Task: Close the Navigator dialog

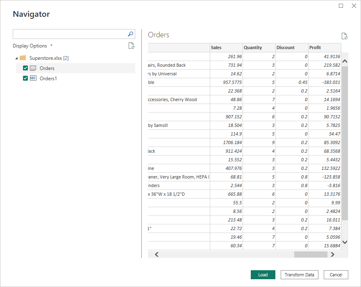Action: (x=354, y=6)
